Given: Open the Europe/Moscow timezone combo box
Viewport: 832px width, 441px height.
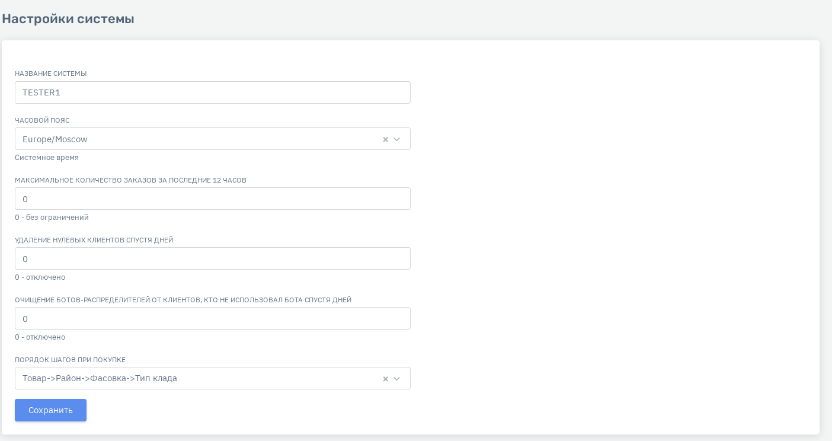Looking at the screenshot, I should 196,139.
